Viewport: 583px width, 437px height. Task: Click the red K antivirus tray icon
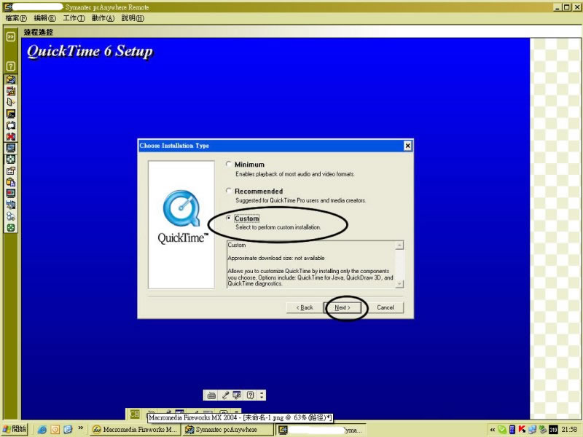tap(522, 430)
